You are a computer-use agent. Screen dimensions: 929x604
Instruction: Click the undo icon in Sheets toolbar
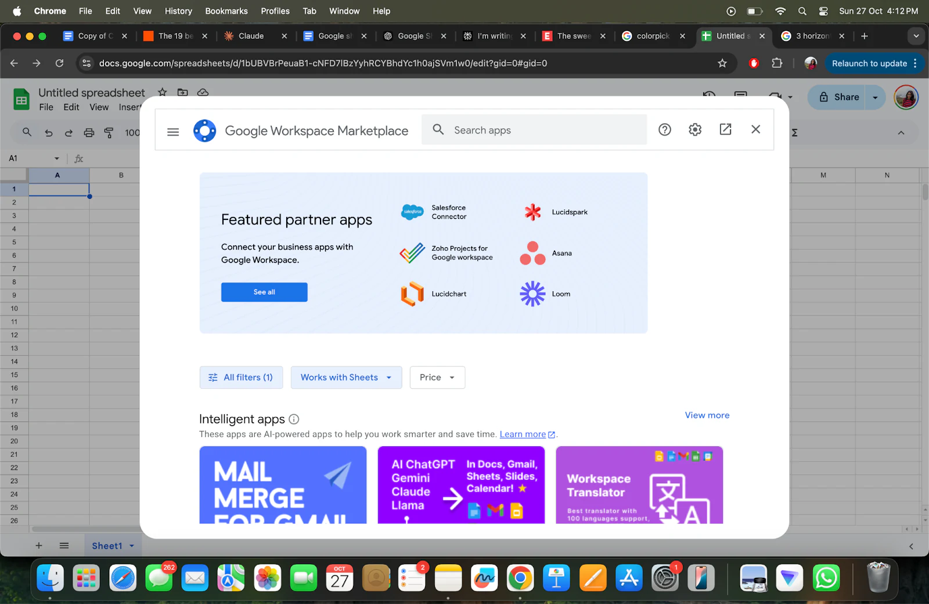[x=49, y=133]
